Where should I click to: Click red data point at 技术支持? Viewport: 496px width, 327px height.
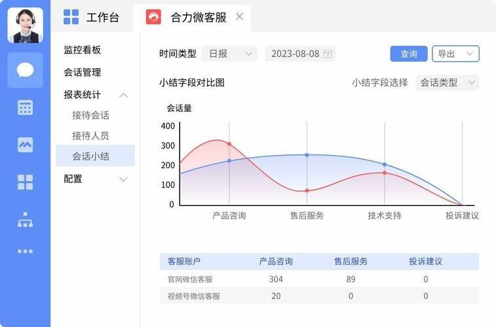pos(385,173)
